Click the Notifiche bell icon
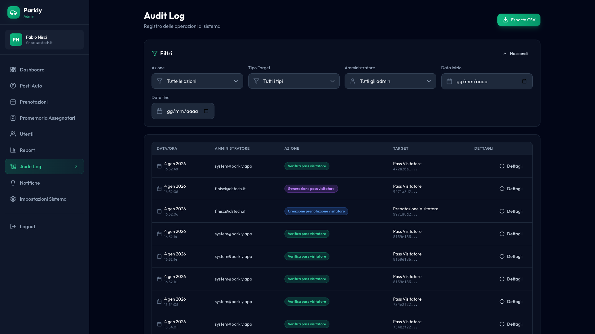The height and width of the screenshot is (334, 595). pyautogui.click(x=13, y=183)
